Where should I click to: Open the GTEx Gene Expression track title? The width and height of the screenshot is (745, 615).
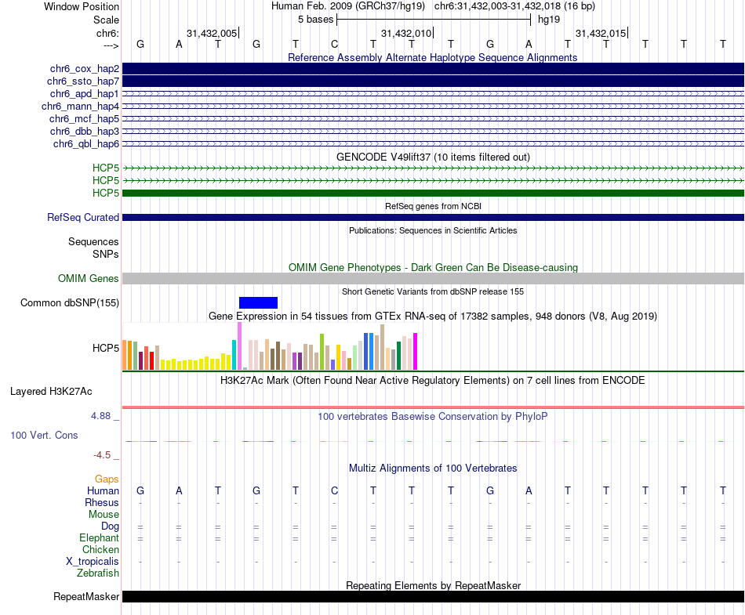point(433,316)
